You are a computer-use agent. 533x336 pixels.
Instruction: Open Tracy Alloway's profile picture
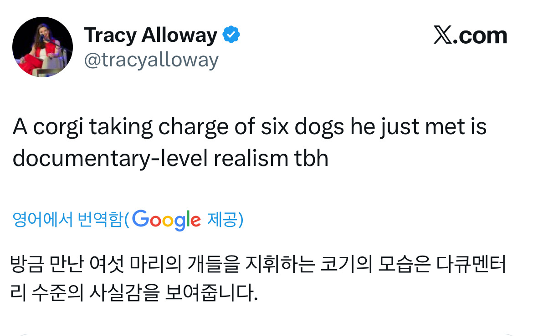pos(42,47)
